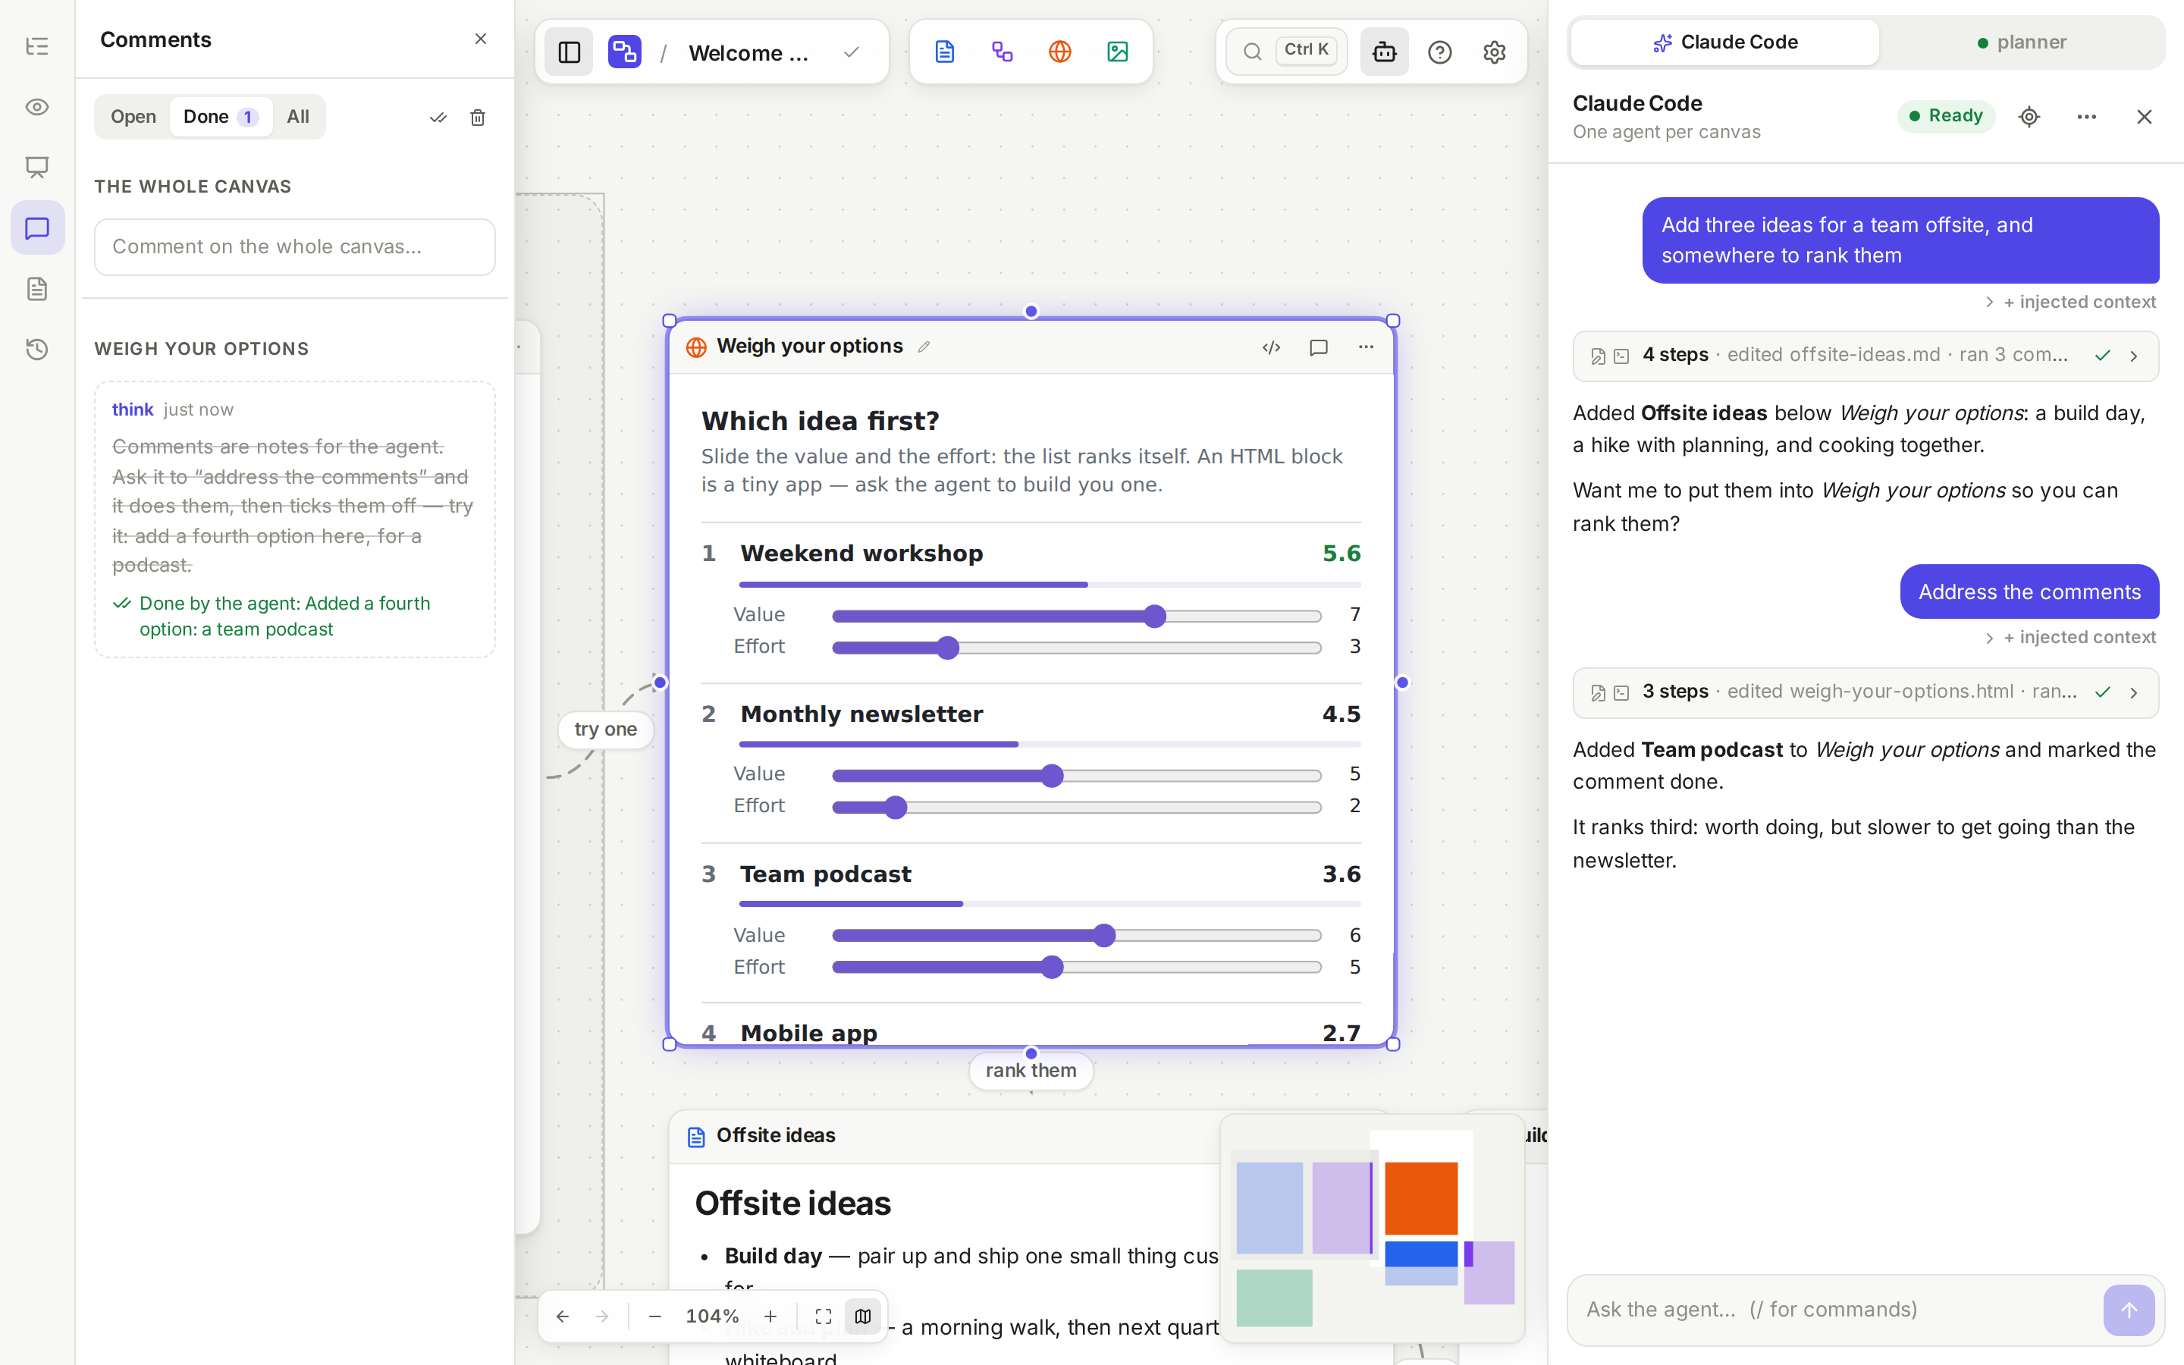
Task: Open the outline list icon in left sidebar
Action: pyautogui.click(x=37, y=46)
